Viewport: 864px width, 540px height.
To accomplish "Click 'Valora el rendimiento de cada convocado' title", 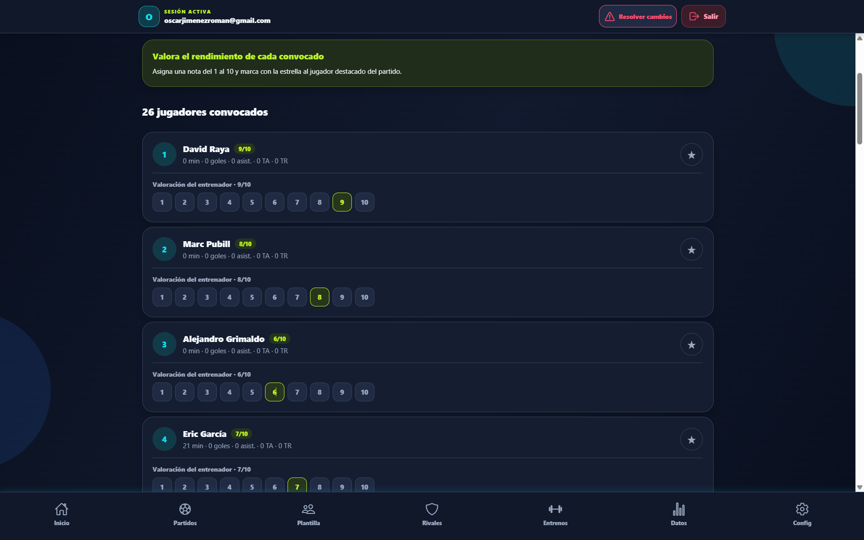I will point(238,56).
